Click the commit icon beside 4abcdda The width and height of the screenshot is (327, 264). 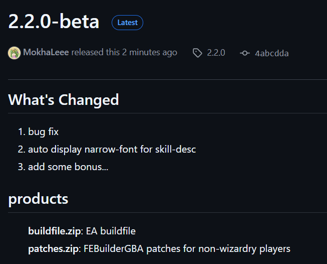coord(245,53)
